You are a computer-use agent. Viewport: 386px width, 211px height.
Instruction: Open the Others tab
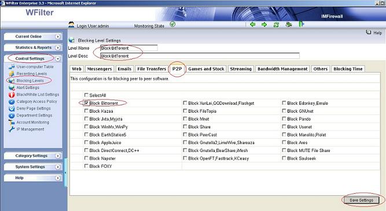pyautogui.click(x=320, y=69)
